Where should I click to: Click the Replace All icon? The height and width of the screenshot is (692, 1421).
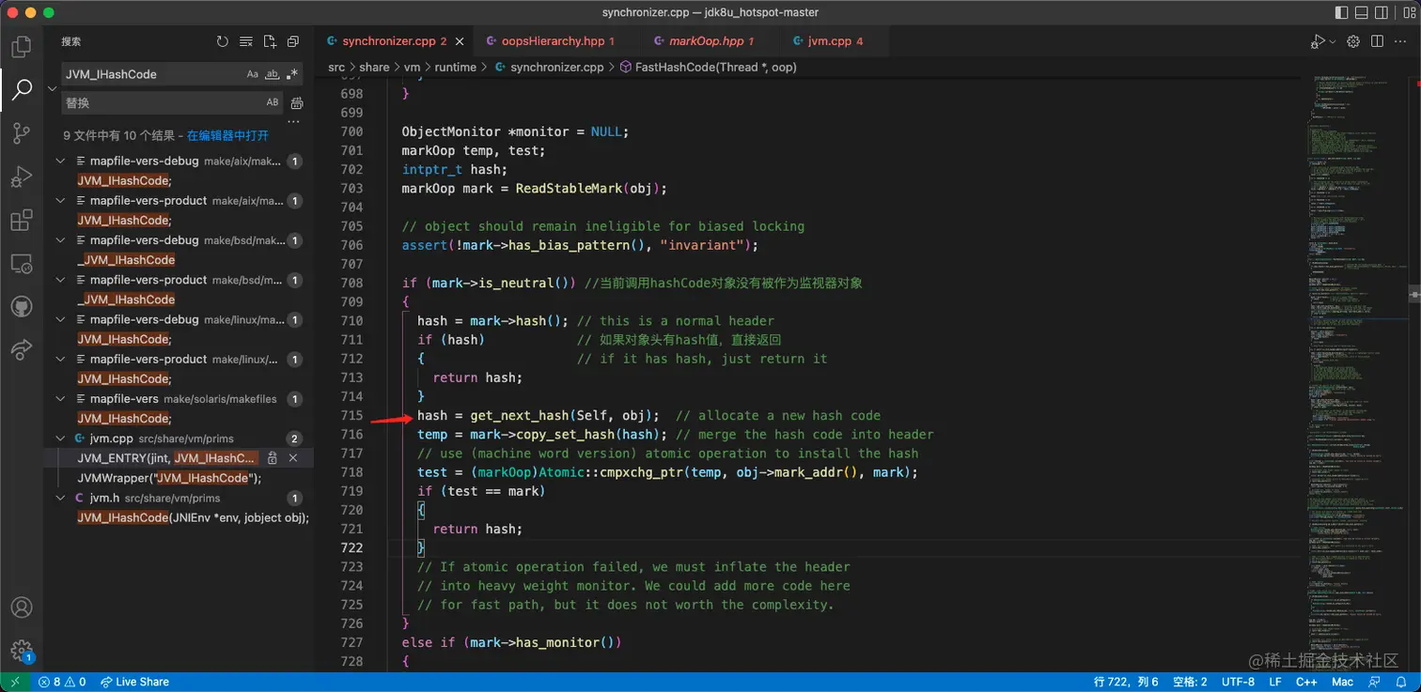pyautogui.click(x=297, y=102)
